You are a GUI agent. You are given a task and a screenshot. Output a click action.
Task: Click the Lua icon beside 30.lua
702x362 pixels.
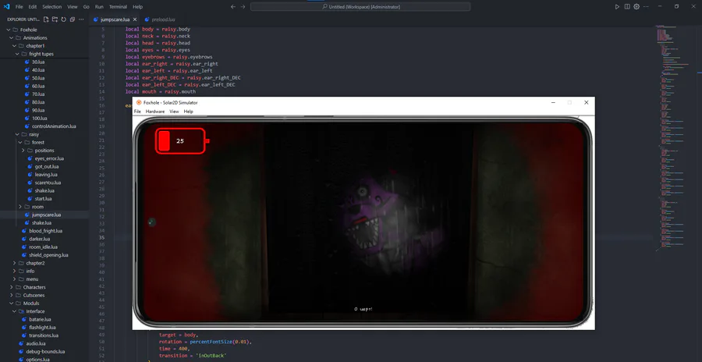coord(27,62)
